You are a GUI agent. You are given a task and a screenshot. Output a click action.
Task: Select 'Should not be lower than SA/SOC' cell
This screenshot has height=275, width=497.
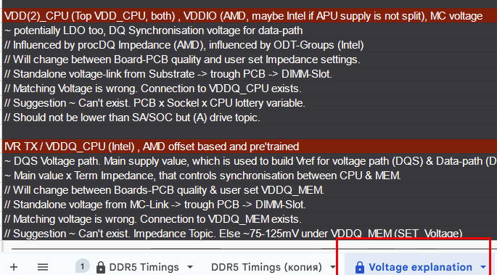(250, 118)
